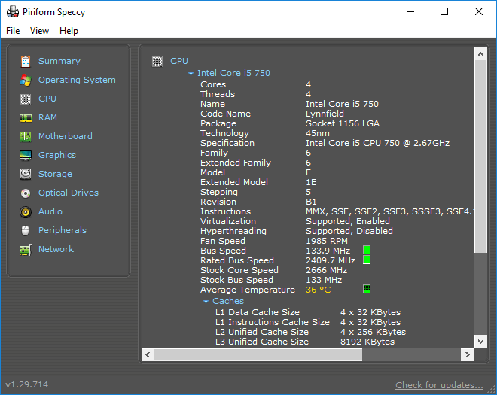Go to the Network section label

click(x=56, y=249)
